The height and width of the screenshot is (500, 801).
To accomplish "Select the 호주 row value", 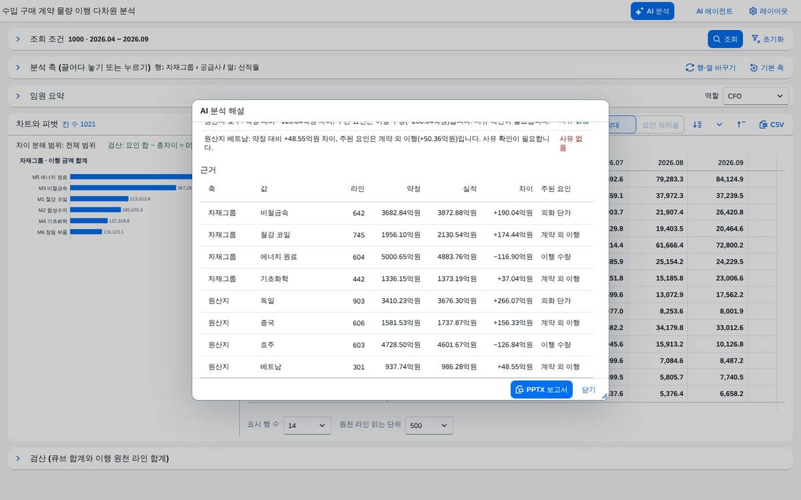I will pos(267,345).
